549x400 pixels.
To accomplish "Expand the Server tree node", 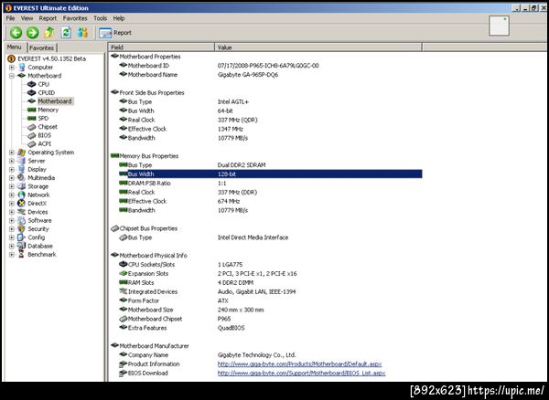I will [12, 161].
